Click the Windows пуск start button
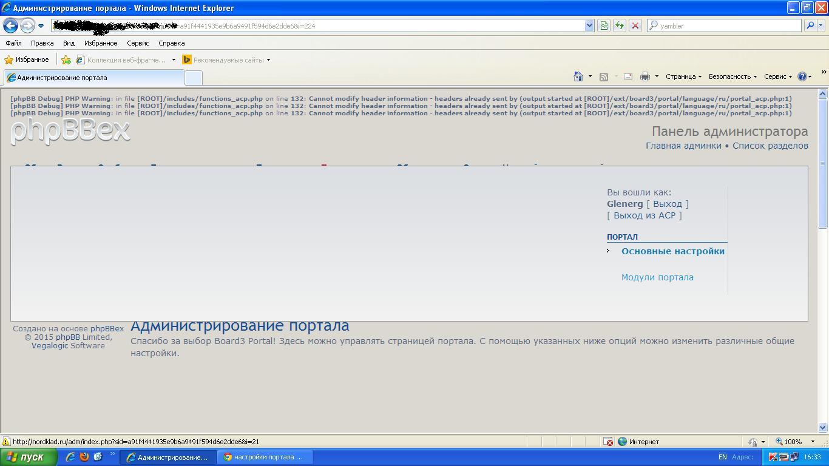The height and width of the screenshot is (466, 829). coord(29,457)
